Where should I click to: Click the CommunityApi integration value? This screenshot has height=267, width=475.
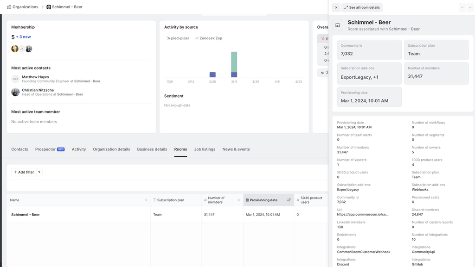click(x=423, y=252)
